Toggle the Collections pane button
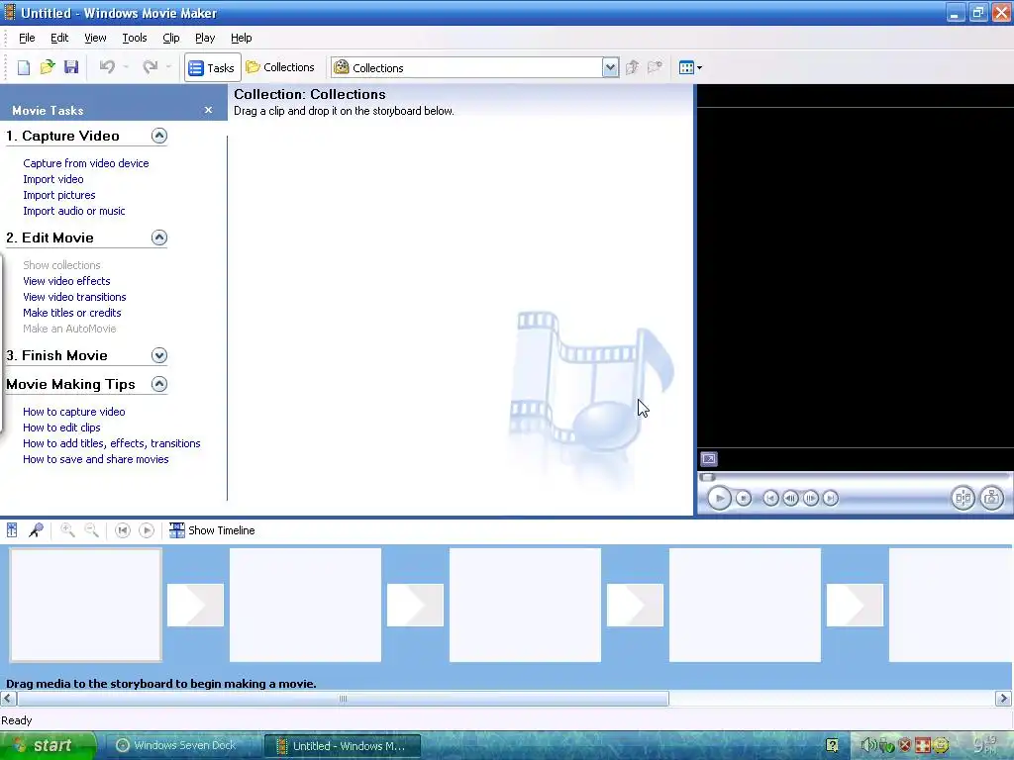 click(x=280, y=67)
